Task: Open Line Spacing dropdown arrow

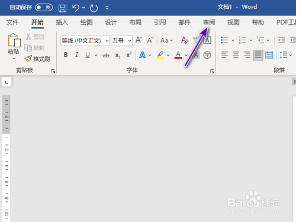Action: (291, 55)
